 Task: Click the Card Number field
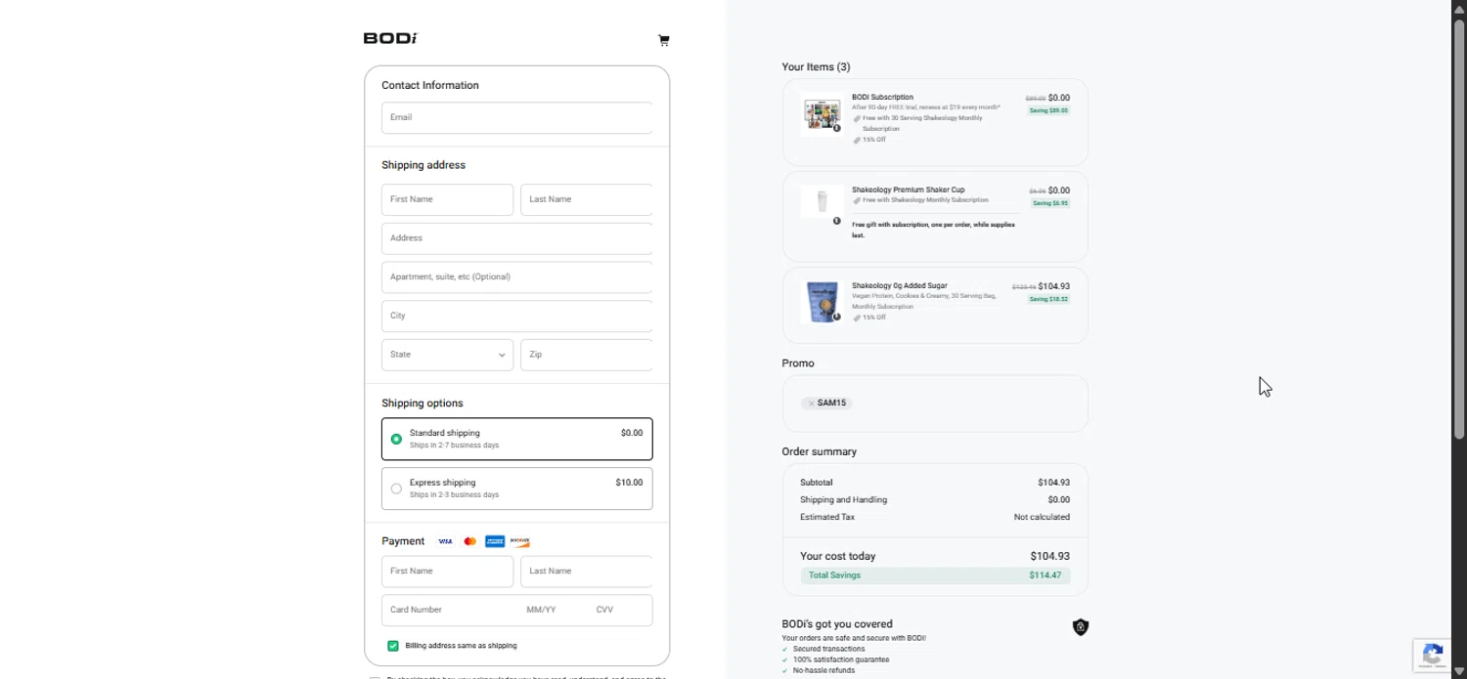[x=452, y=610]
